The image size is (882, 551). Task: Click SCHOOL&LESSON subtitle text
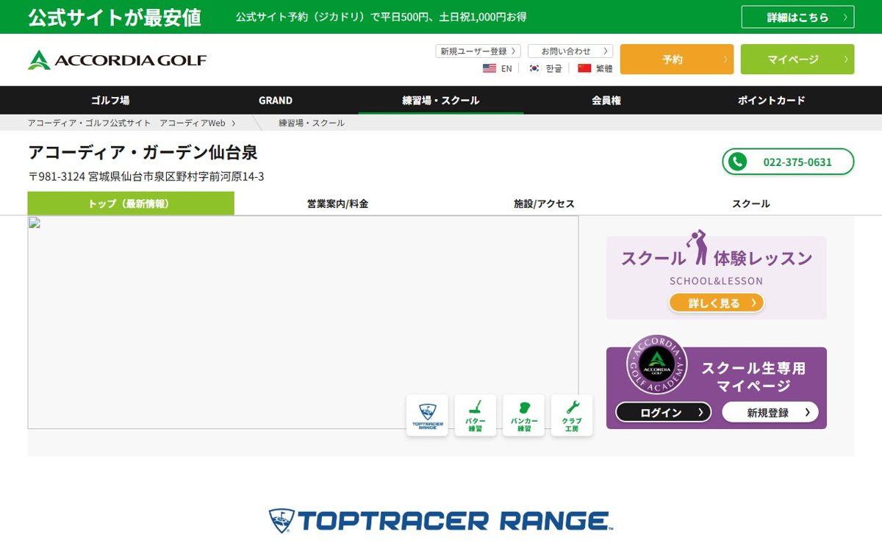tap(716, 281)
